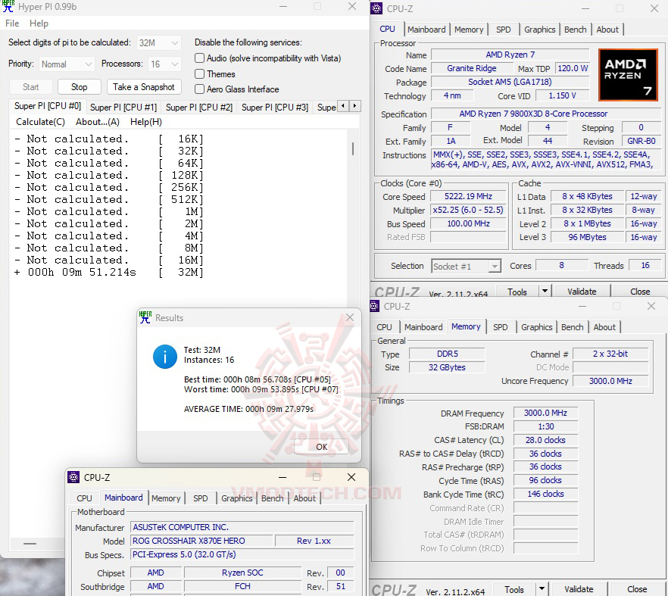Image resolution: width=668 pixels, height=596 pixels.
Task: Switch to Super PI [CPU #1] tab
Action: point(123,108)
